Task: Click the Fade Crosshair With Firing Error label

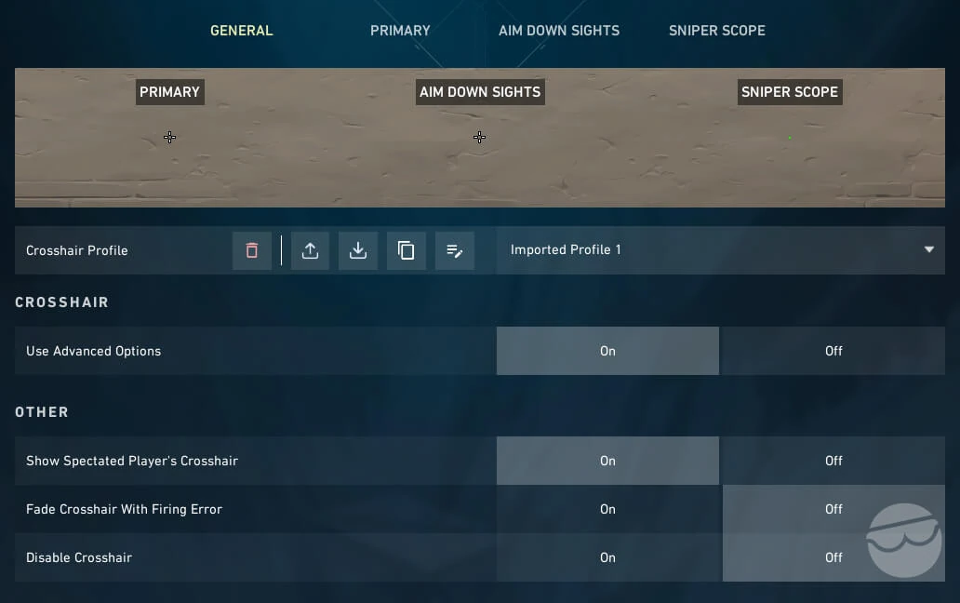Action: pos(124,509)
